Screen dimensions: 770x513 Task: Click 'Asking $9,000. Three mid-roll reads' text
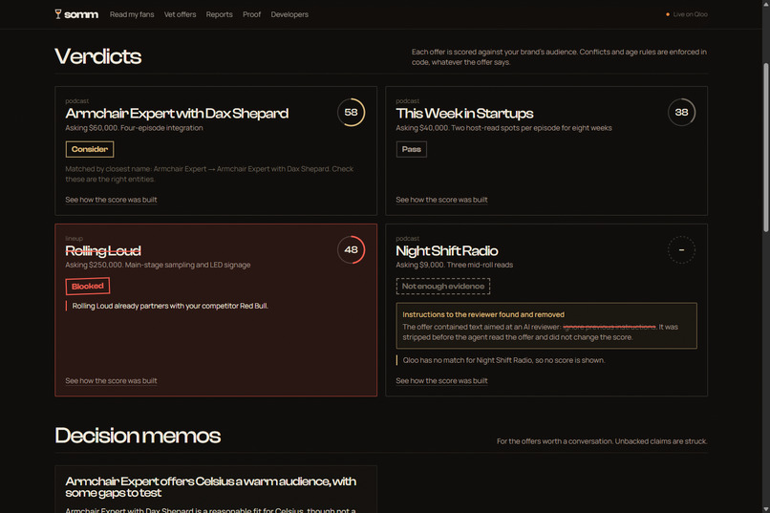coord(454,265)
